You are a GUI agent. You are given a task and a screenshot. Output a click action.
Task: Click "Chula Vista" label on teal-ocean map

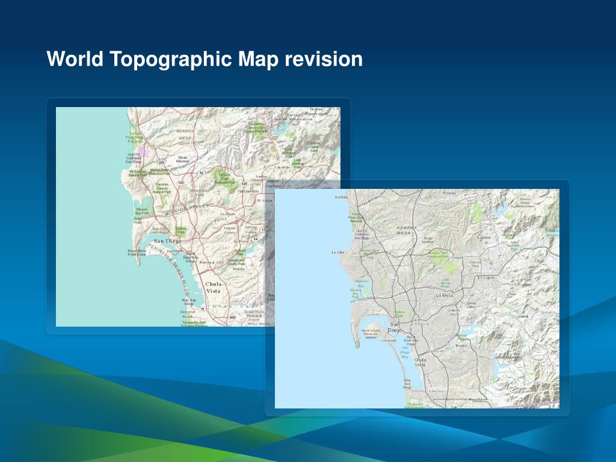coord(214,287)
